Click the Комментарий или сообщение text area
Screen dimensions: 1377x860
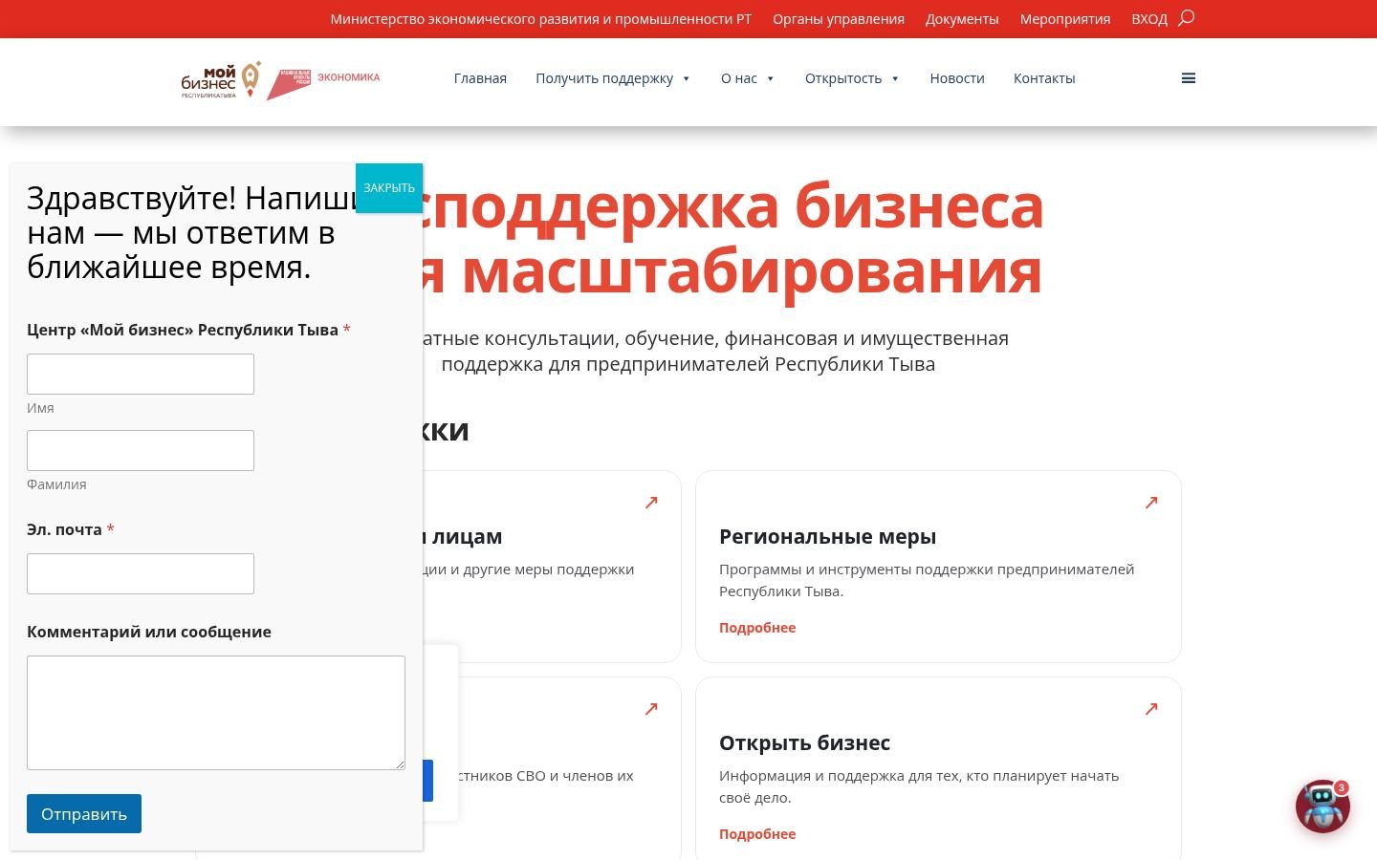click(x=216, y=713)
